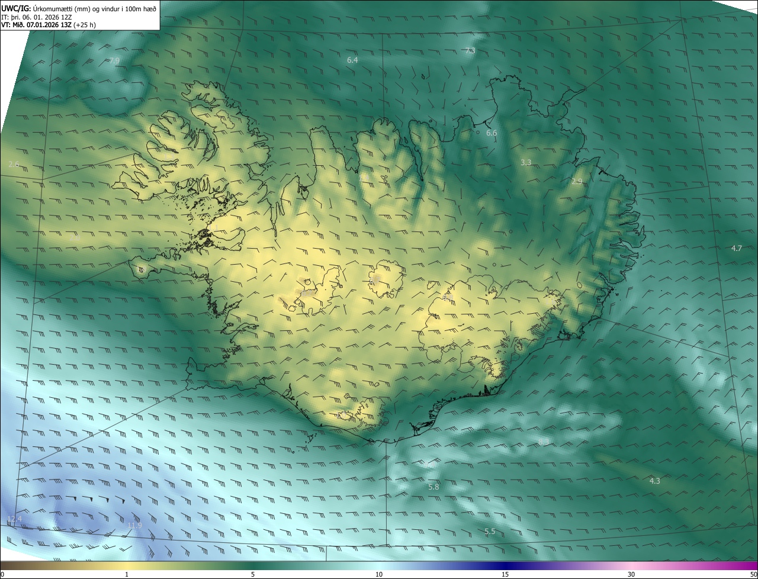Click the 5.5 value label near the bottom

click(x=490, y=532)
